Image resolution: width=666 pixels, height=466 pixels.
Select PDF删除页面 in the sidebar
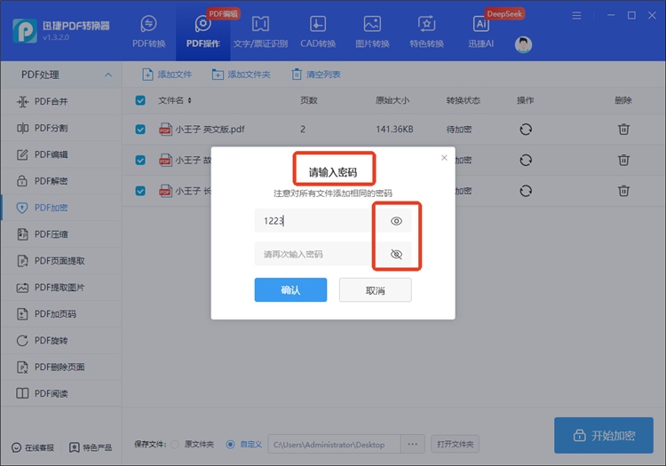(x=61, y=367)
